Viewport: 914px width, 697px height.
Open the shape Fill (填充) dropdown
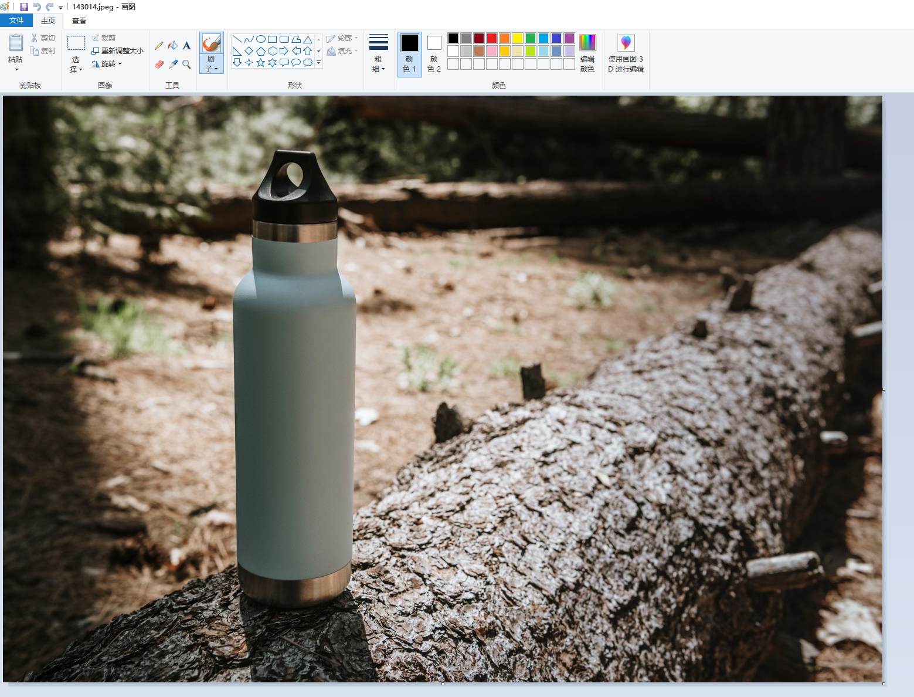(342, 51)
